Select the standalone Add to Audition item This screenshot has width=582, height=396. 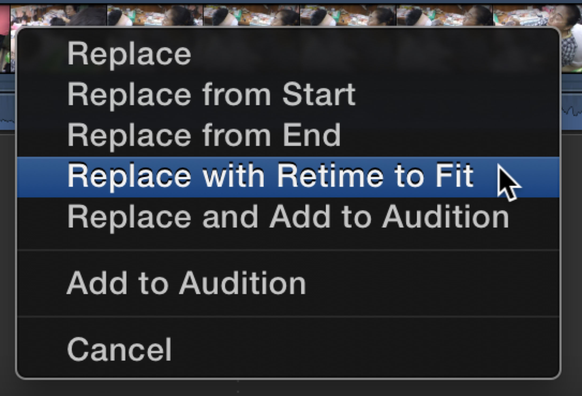[x=186, y=283]
